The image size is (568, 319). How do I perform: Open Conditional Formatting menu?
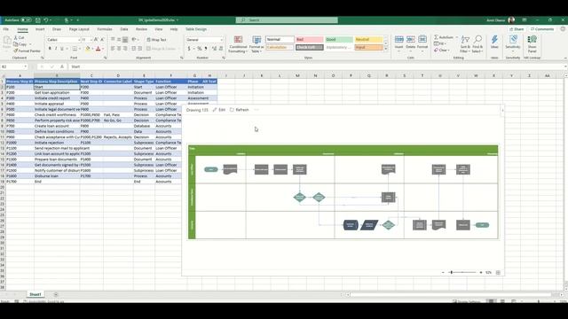[x=238, y=44]
